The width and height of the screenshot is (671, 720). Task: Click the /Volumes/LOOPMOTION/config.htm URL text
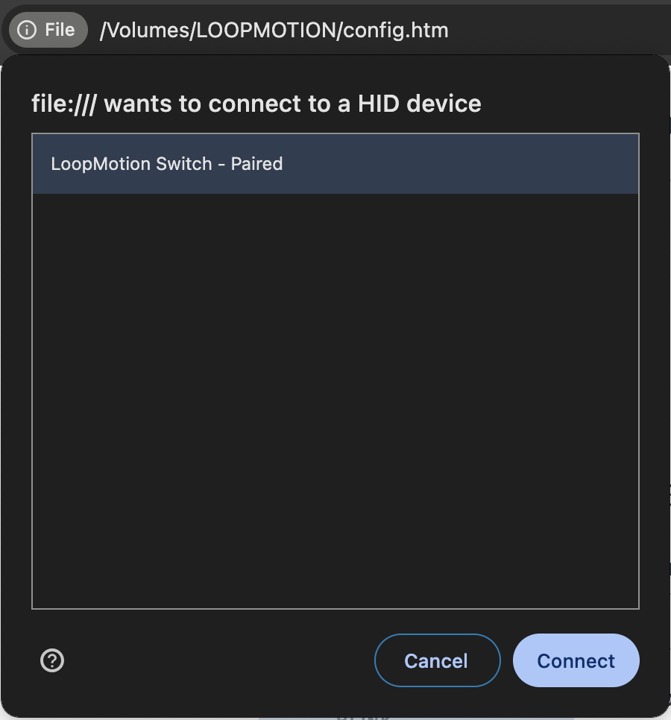(x=274, y=31)
